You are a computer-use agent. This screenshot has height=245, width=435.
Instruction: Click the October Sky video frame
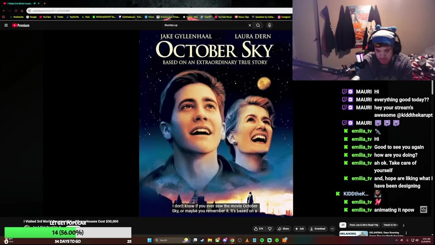click(216, 123)
